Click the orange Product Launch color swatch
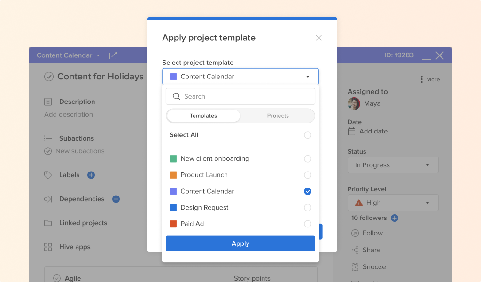This screenshot has height=282, width=481. click(x=173, y=175)
